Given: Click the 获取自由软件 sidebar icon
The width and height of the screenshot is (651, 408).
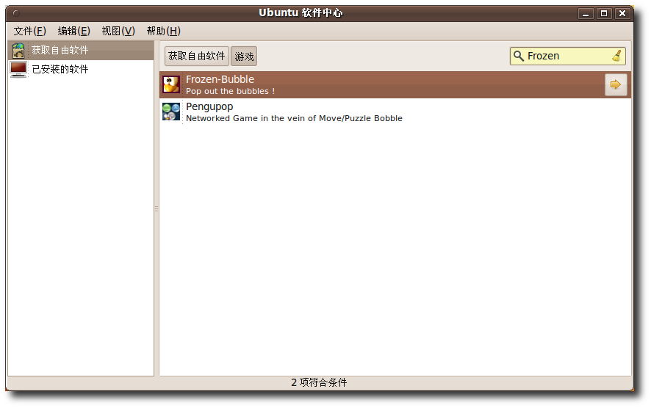Looking at the screenshot, I should click(x=18, y=50).
